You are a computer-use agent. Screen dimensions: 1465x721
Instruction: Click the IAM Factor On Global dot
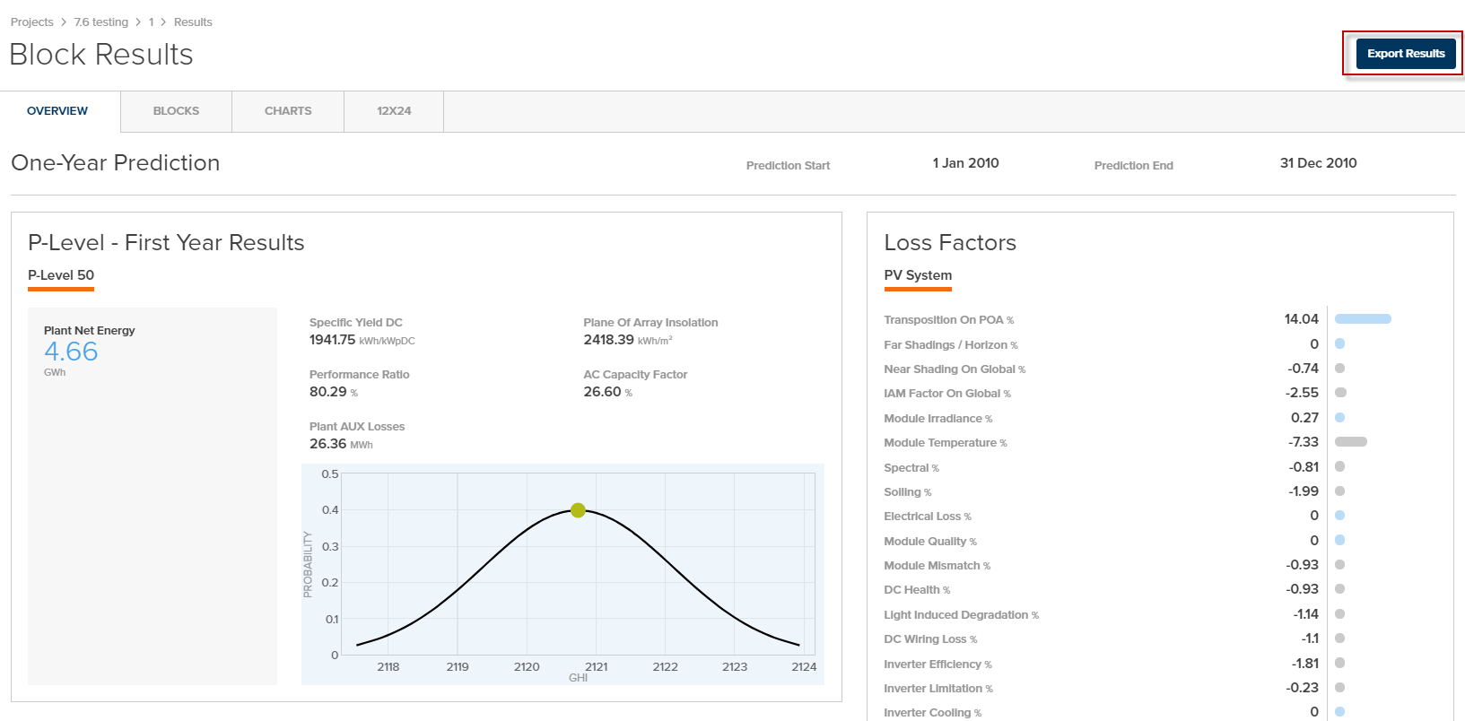point(1340,393)
